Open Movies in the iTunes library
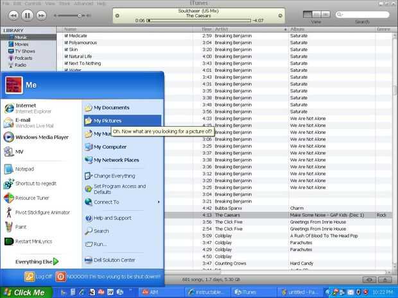This screenshot has width=398, height=298. 21,44
